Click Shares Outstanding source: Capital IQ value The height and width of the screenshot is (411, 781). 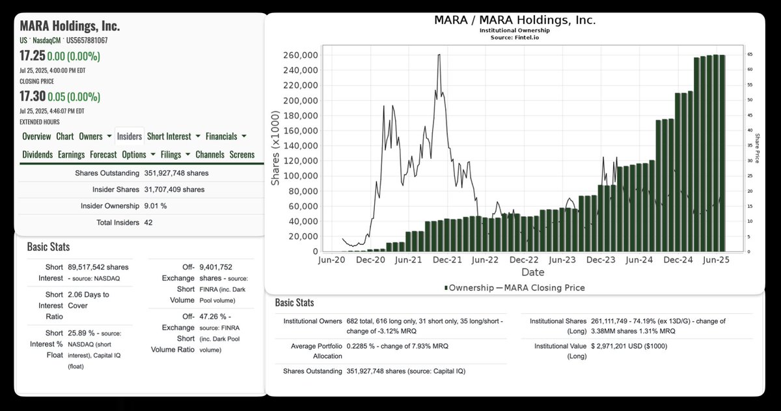tap(406, 371)
